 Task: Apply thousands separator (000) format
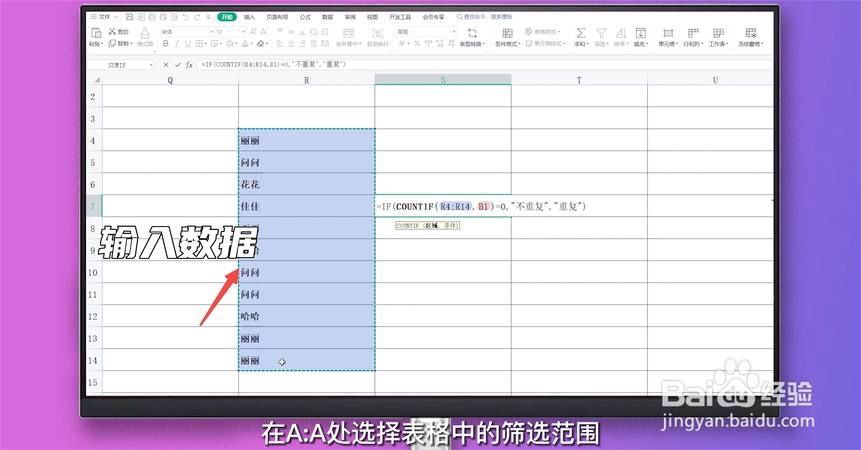[428, 44]
